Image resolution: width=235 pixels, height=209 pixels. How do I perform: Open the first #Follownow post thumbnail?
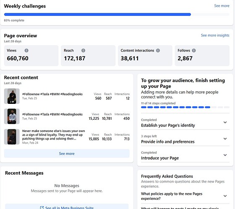pos(12,96)
